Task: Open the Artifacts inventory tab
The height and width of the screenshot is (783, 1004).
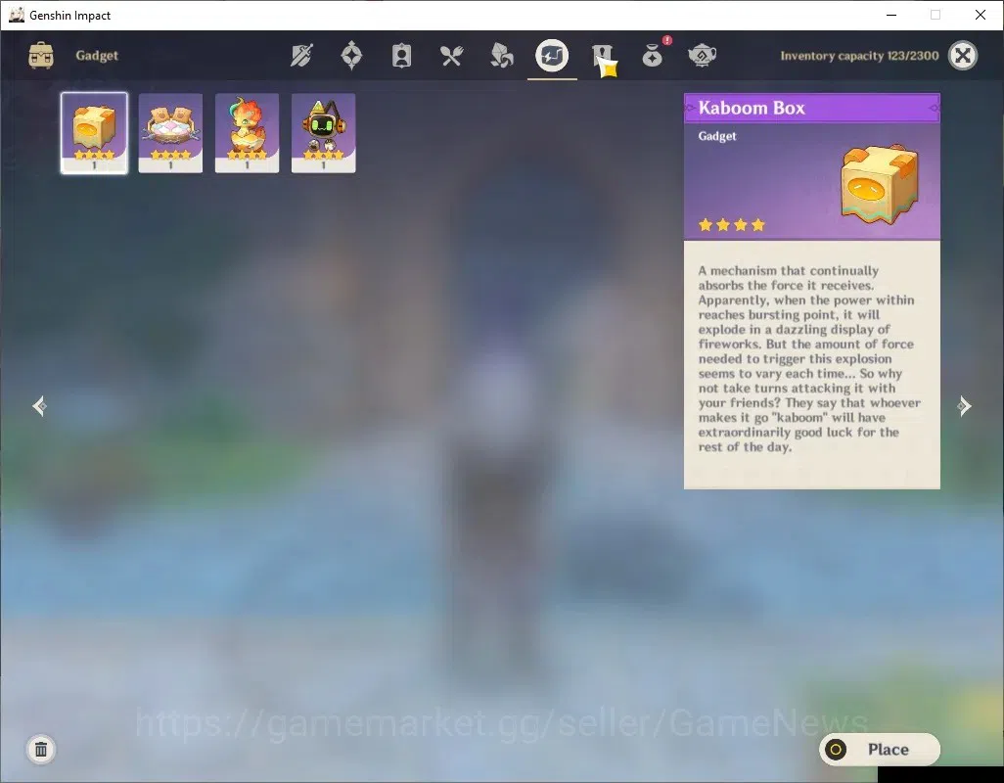Action: (x=351, y=56)
